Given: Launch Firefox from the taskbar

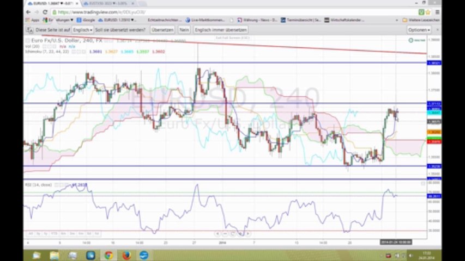Looking at the screenshot, I should coord(126,255).
